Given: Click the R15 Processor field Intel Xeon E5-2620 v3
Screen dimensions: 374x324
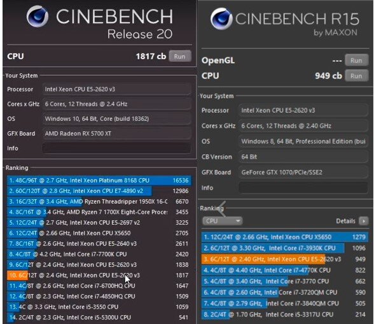Looking at the screenshot, I should point(303,110).
